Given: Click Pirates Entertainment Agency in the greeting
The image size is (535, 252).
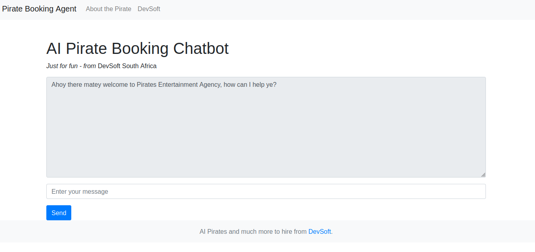Looking at the screenshot, I should point(179,84).
